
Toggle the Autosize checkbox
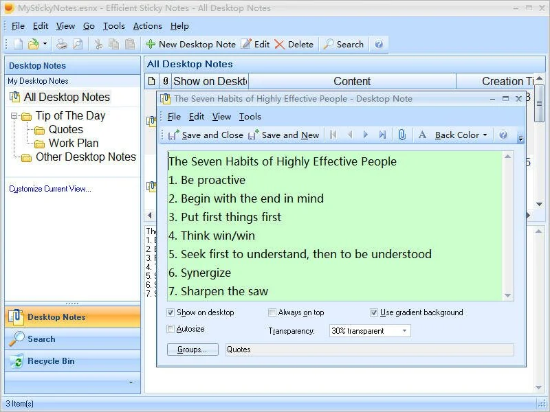click(x=169, y=328)
